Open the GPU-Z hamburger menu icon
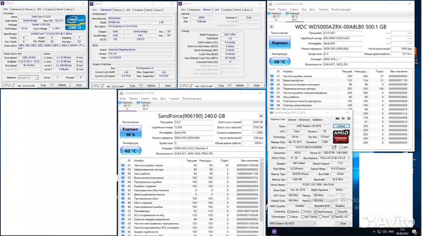Image resolution: width=422 pixels, height=236 pixels. coord(349,119)
